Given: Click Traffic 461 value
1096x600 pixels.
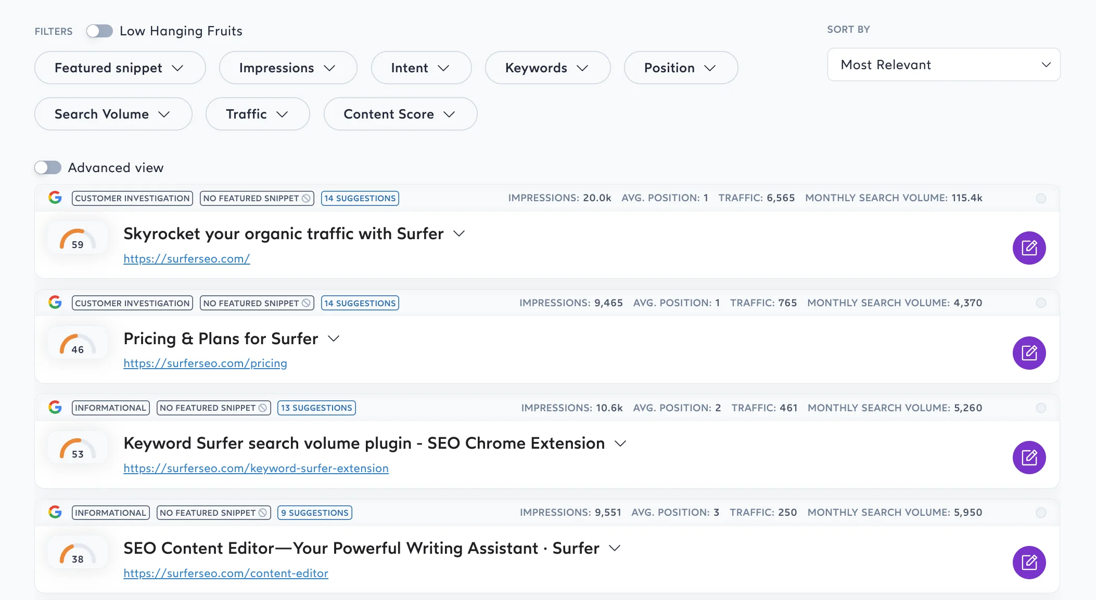Looking at the screenshot, I should point(788,408).
